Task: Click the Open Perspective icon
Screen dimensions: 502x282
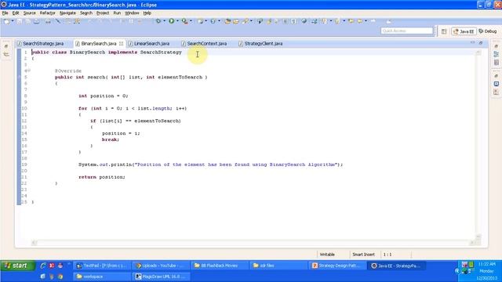Action: 444,31
